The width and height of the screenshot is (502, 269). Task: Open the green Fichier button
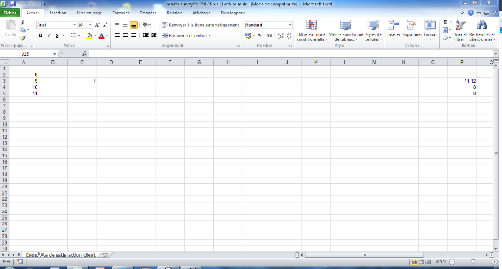11,13
